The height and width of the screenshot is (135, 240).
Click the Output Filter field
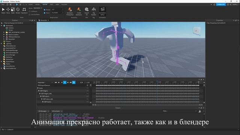point(180,111)
